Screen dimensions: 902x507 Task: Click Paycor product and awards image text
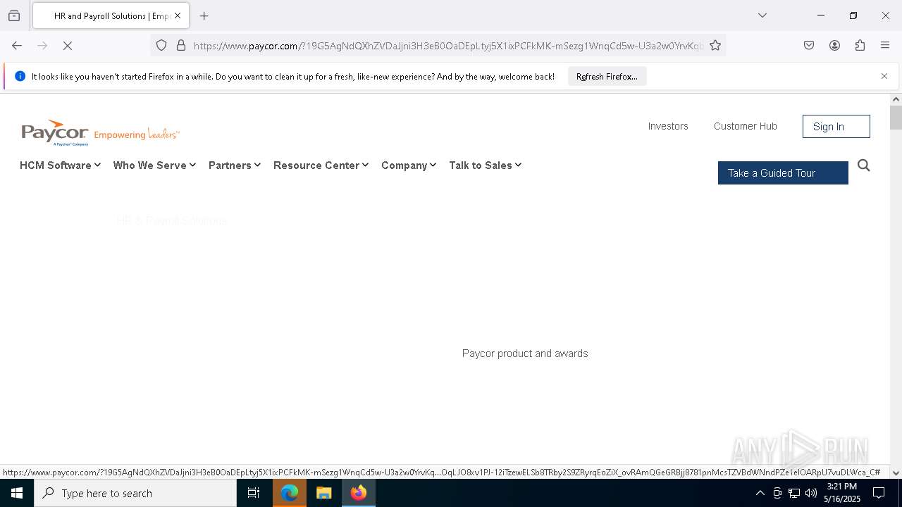pos(525,353)
